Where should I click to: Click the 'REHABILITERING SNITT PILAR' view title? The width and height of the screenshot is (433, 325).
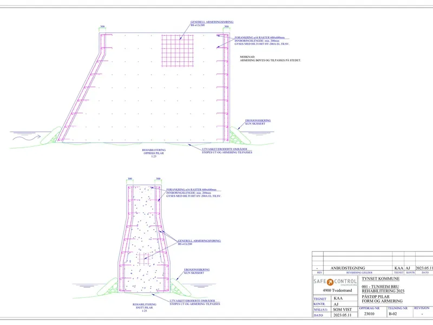tap(144, 306)
